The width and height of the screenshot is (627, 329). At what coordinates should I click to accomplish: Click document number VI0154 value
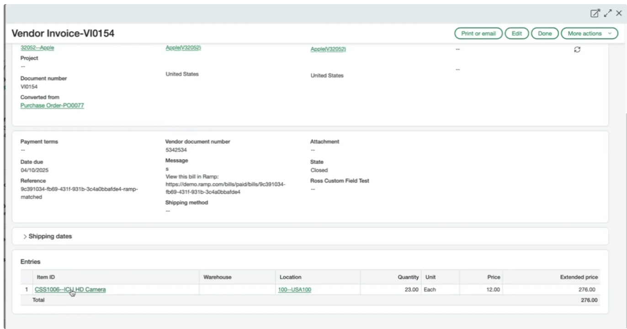coord(29,86)
